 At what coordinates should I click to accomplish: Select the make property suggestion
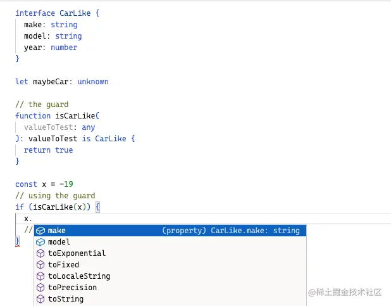click(170, 231)
